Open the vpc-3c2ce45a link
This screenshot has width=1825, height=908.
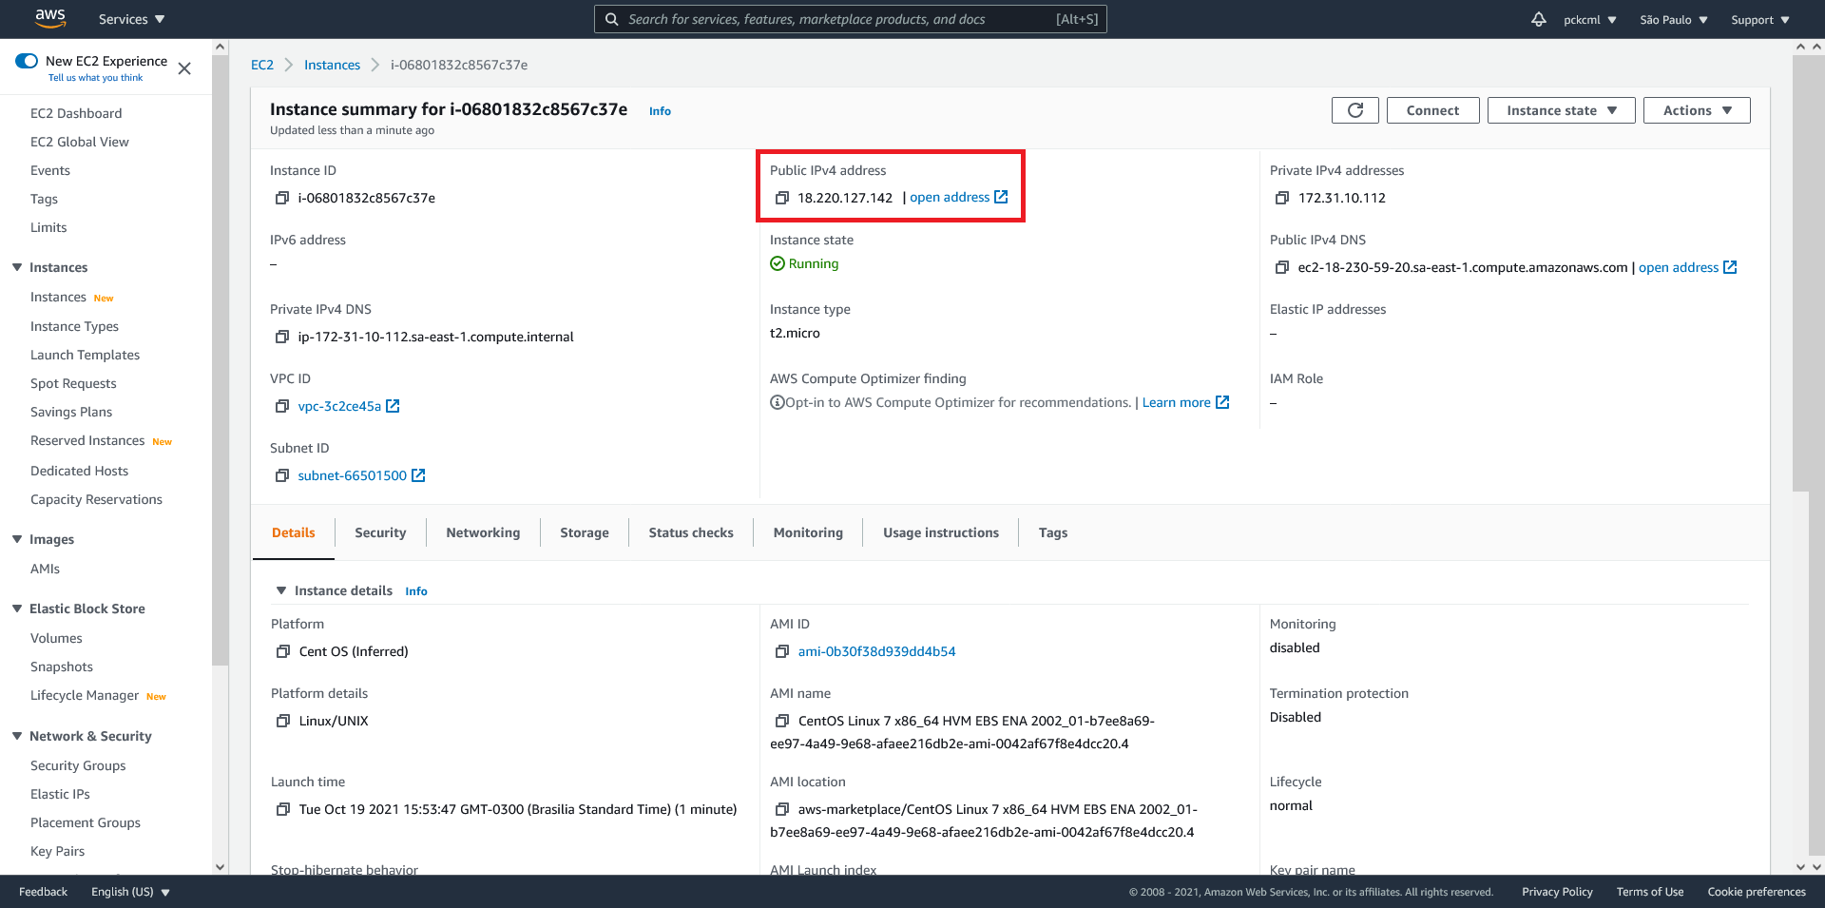click(340, 405)
